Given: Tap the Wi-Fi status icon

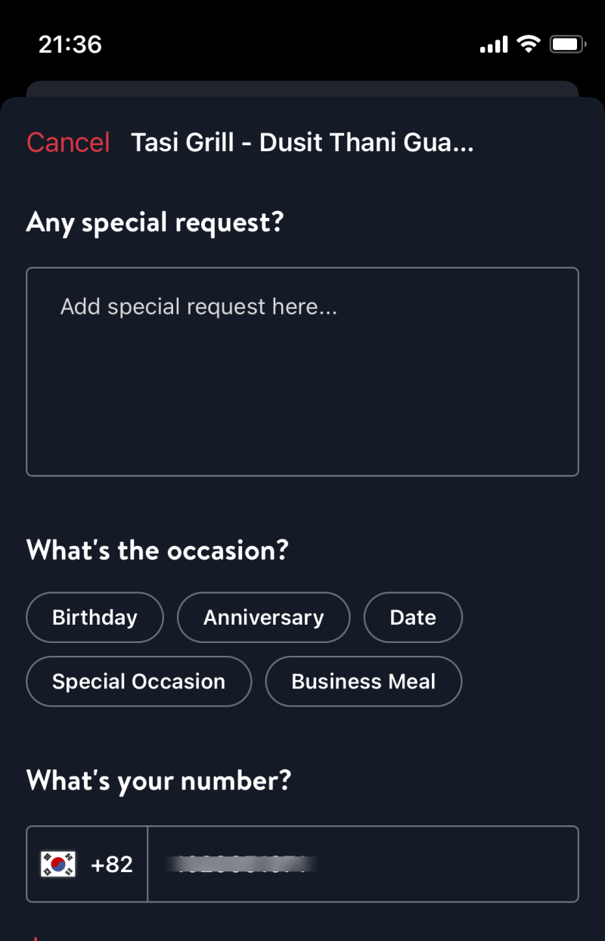Looking at the screenshot, I should tap(529, 45).
